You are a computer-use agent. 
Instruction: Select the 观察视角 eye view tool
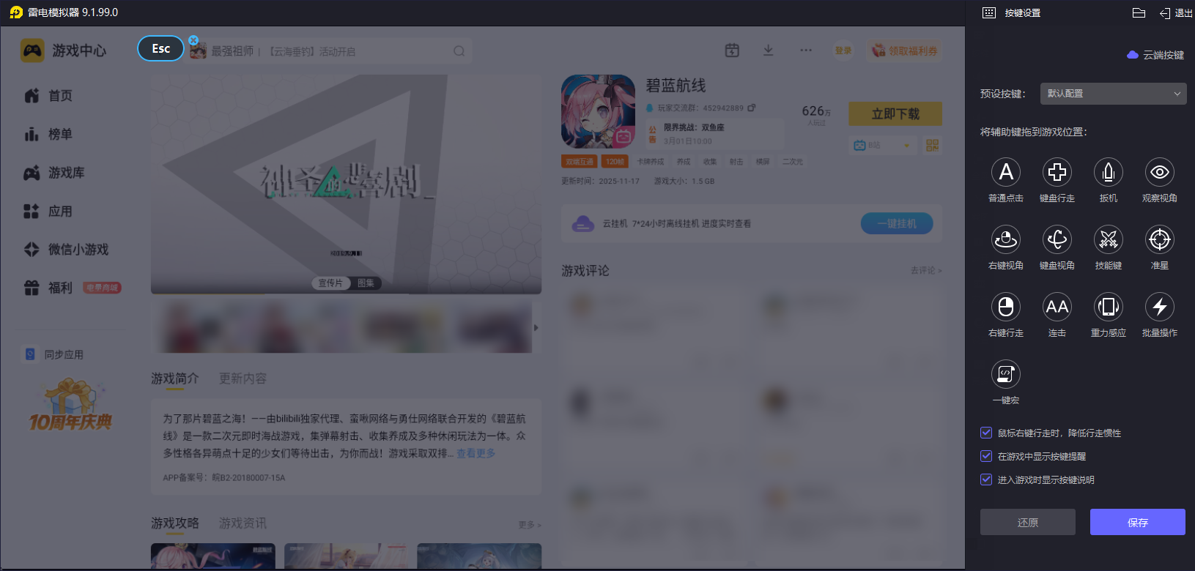click(1160, 172)
